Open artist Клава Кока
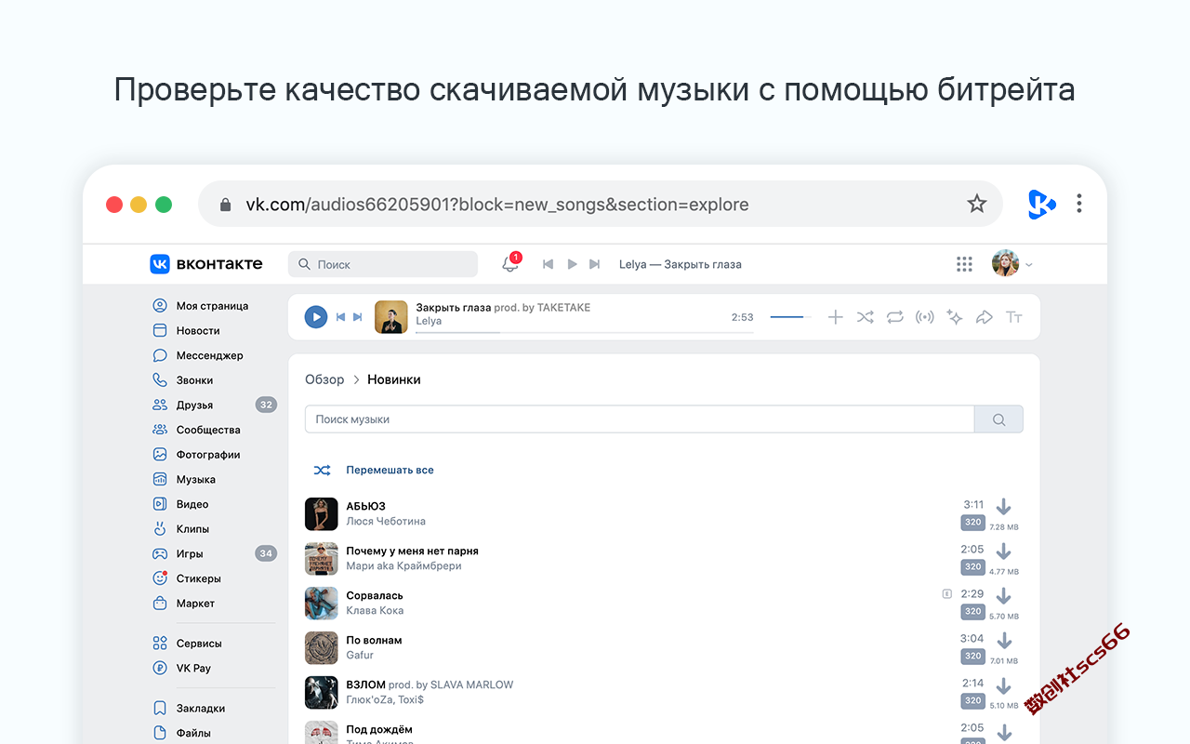Viewport: 1190px width, 744px height. click(x=375, y=611)
